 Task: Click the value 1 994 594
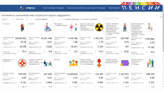point(149,39)
